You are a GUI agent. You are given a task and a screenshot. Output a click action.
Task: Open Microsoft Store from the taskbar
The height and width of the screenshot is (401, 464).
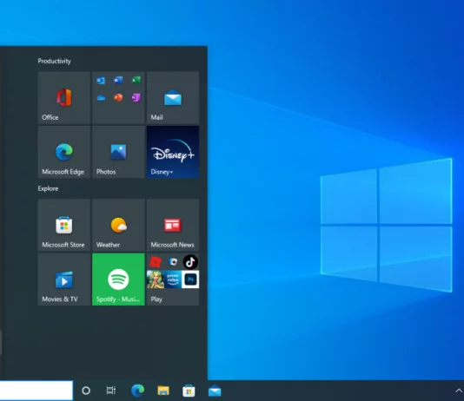(x=189, y=391)
